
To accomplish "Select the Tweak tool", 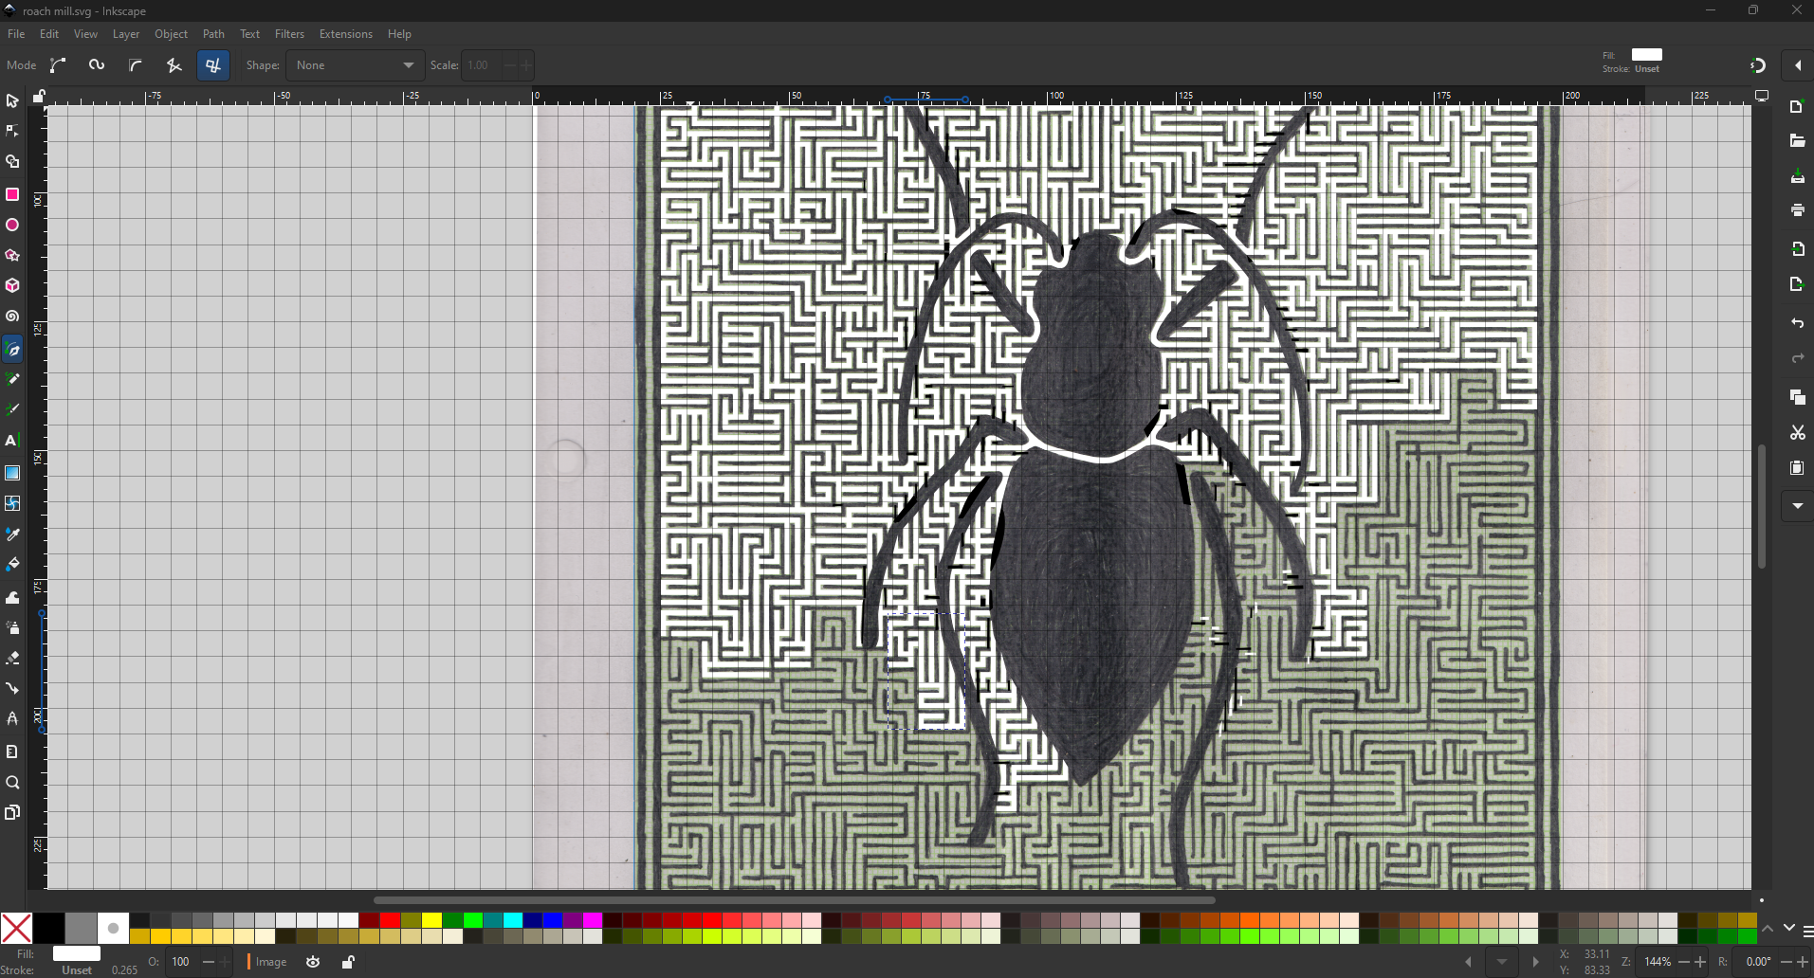I will [12, 597].
